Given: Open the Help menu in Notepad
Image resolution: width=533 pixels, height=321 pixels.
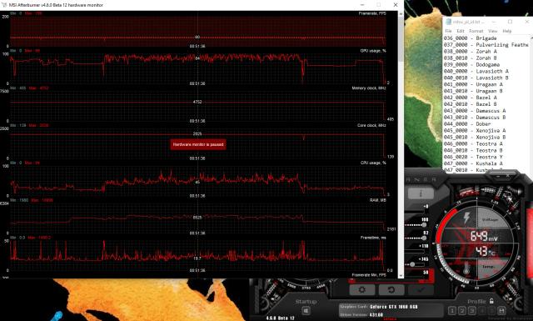Looking at the screenshot, I should [x=507, y=31].
